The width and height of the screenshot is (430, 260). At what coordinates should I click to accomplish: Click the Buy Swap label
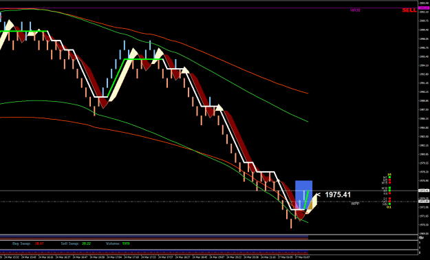[x=21, y=243]
